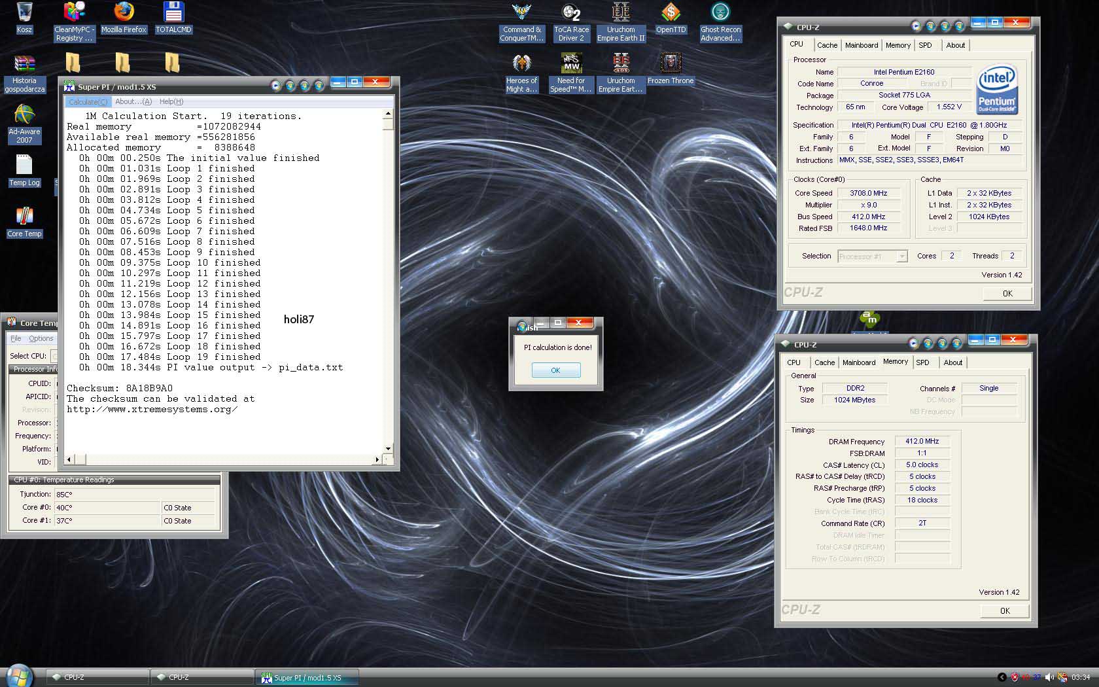Open Ghost Recon Advanced shortcut

[x=720, y=22]
